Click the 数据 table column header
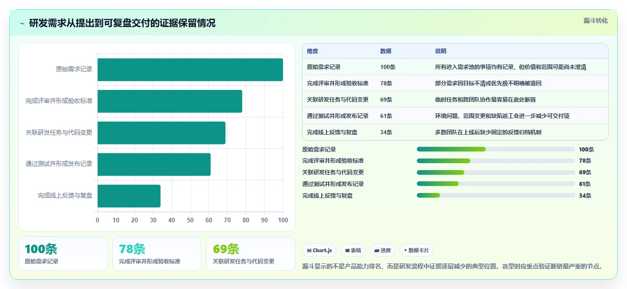The width and height of the screenshot is (627, 289). click(386, 51)
